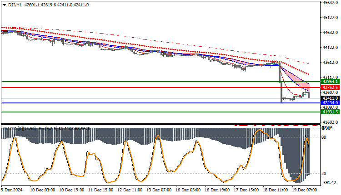Click the 10 Dec 19:00 time label
The height and width of the screenshot is (195, 341).
tap(71, 190)
